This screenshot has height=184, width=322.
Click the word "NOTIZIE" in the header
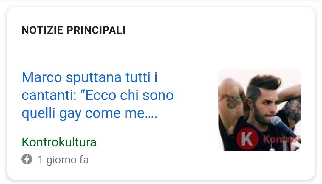42,30
